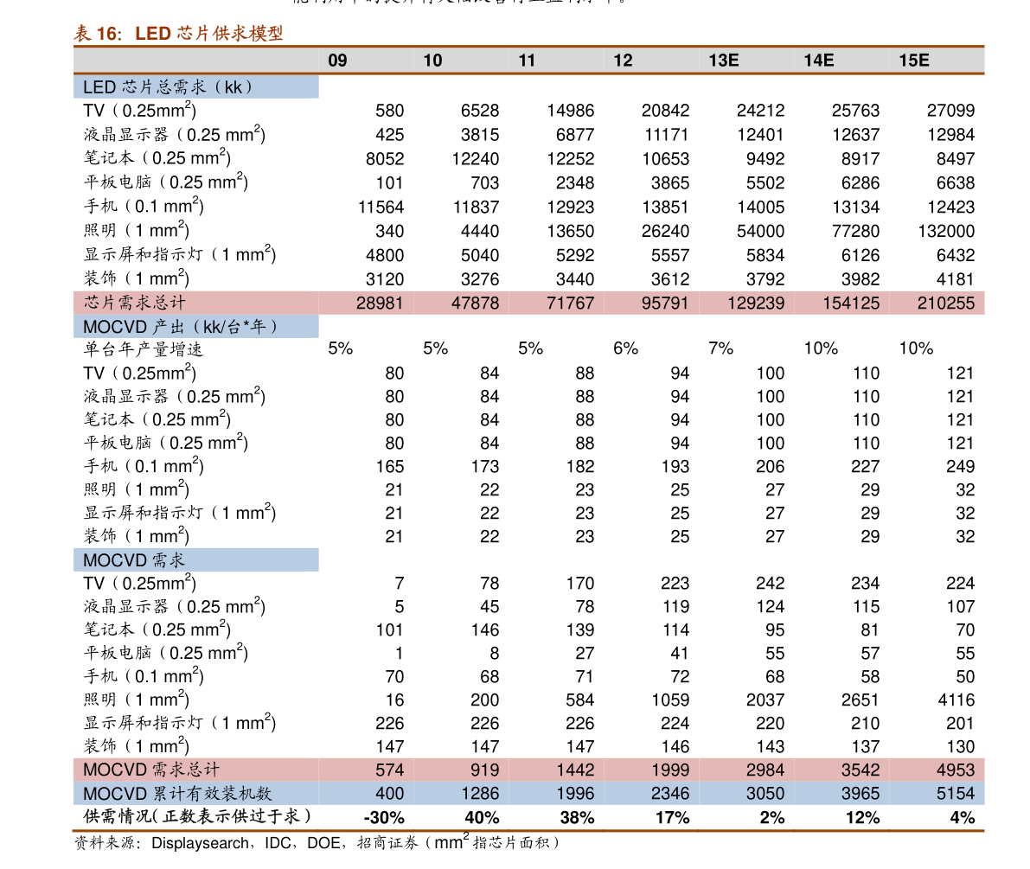1030x869 pixels.
Task: Click the chip demand value 210255
Action: point(945,303)
